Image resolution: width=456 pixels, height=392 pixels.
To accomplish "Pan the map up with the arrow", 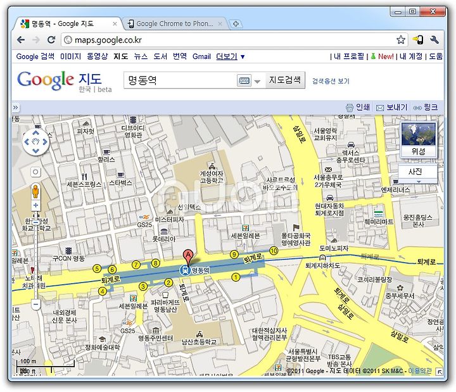I will [x=35, y=133].
